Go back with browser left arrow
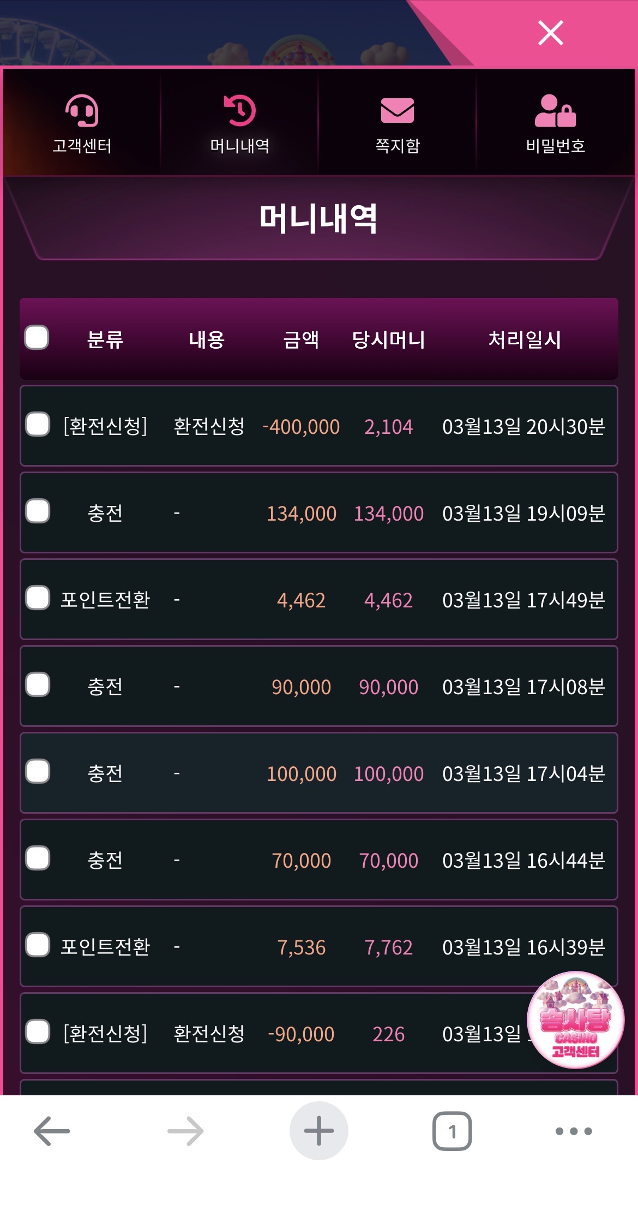Image resolution: width=638 pixels, height=1223 pixels. (x=52, y=1131)
